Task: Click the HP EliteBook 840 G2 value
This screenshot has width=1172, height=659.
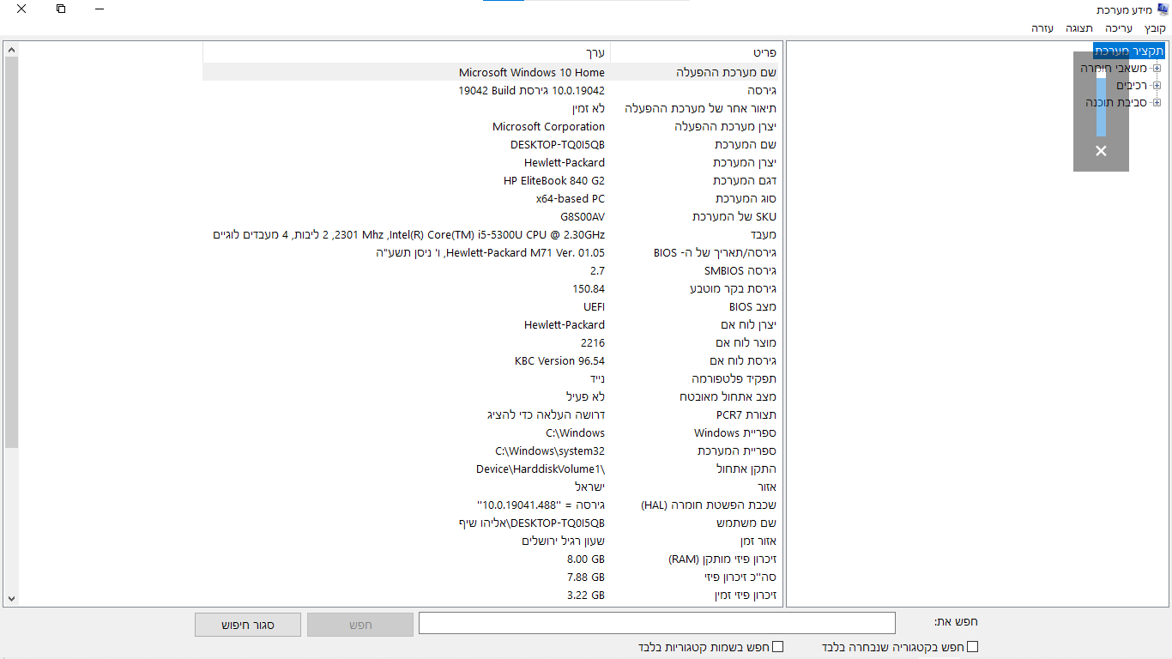Action: click(554, 181)
